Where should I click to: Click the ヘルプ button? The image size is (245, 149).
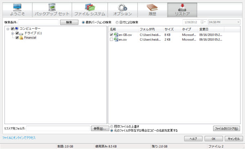tap(193, 139)
